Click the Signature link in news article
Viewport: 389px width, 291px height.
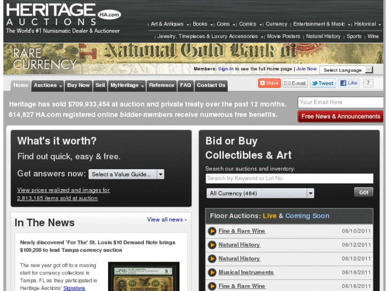(x=74, y=288)
